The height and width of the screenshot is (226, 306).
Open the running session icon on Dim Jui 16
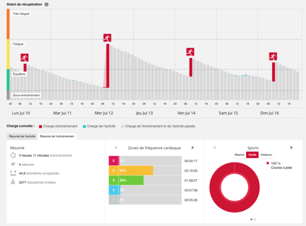(273, 56)
